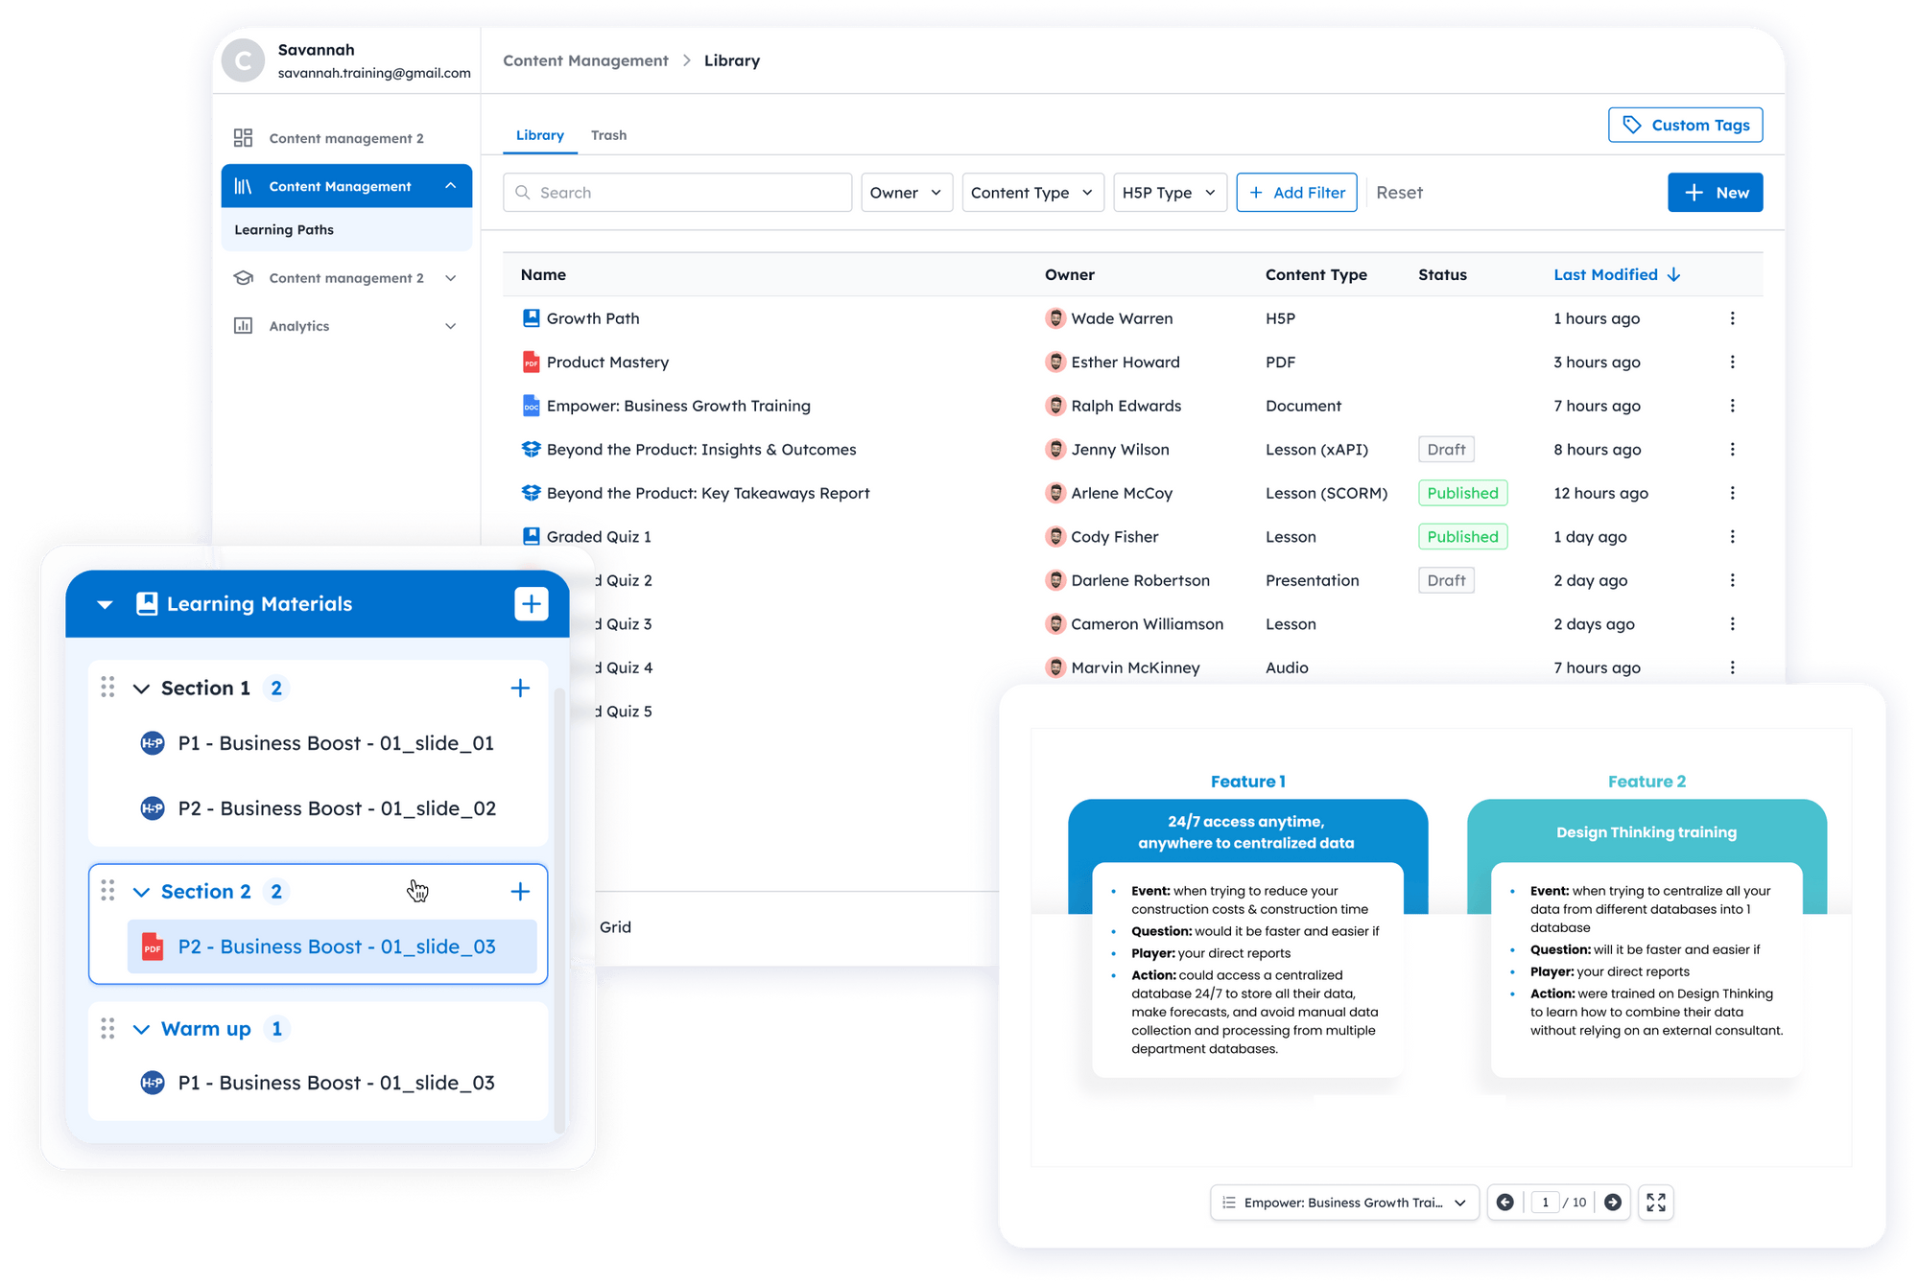Click the Custom Tags button
The height and width of the screenshot is (1285, 1919).
1685,124
